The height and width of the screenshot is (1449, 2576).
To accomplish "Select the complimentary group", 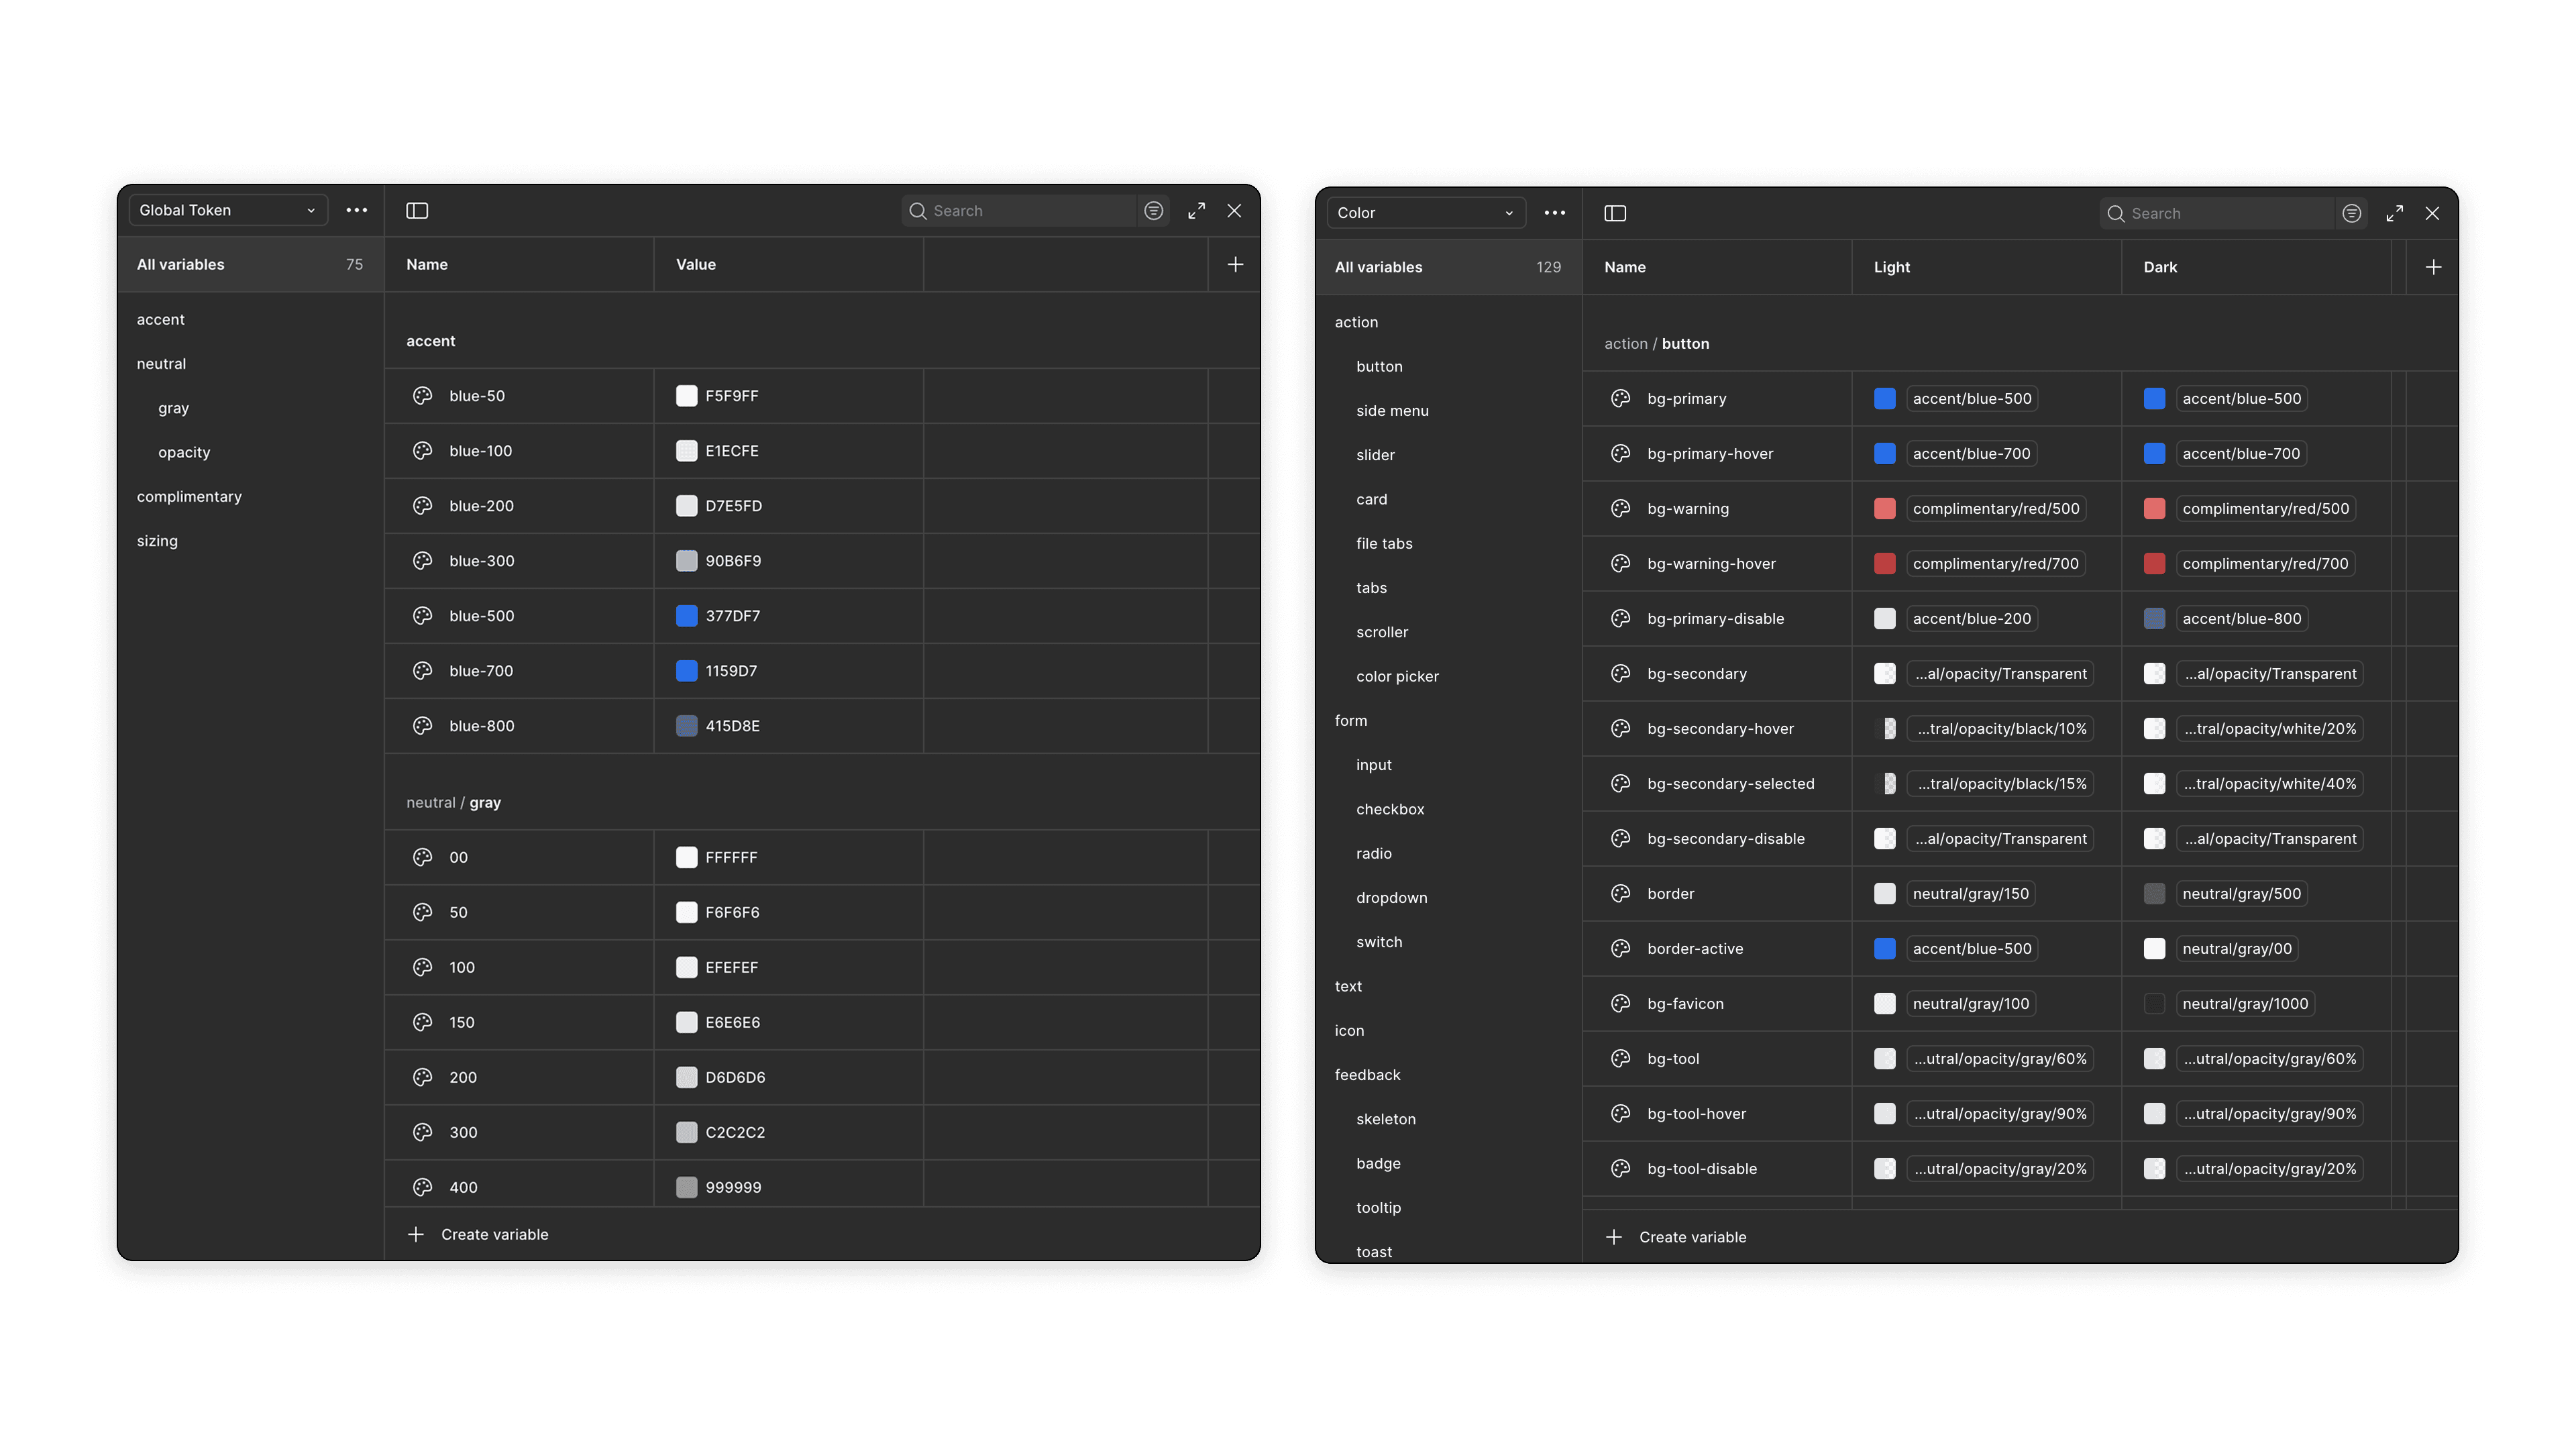I will point(189,496).
